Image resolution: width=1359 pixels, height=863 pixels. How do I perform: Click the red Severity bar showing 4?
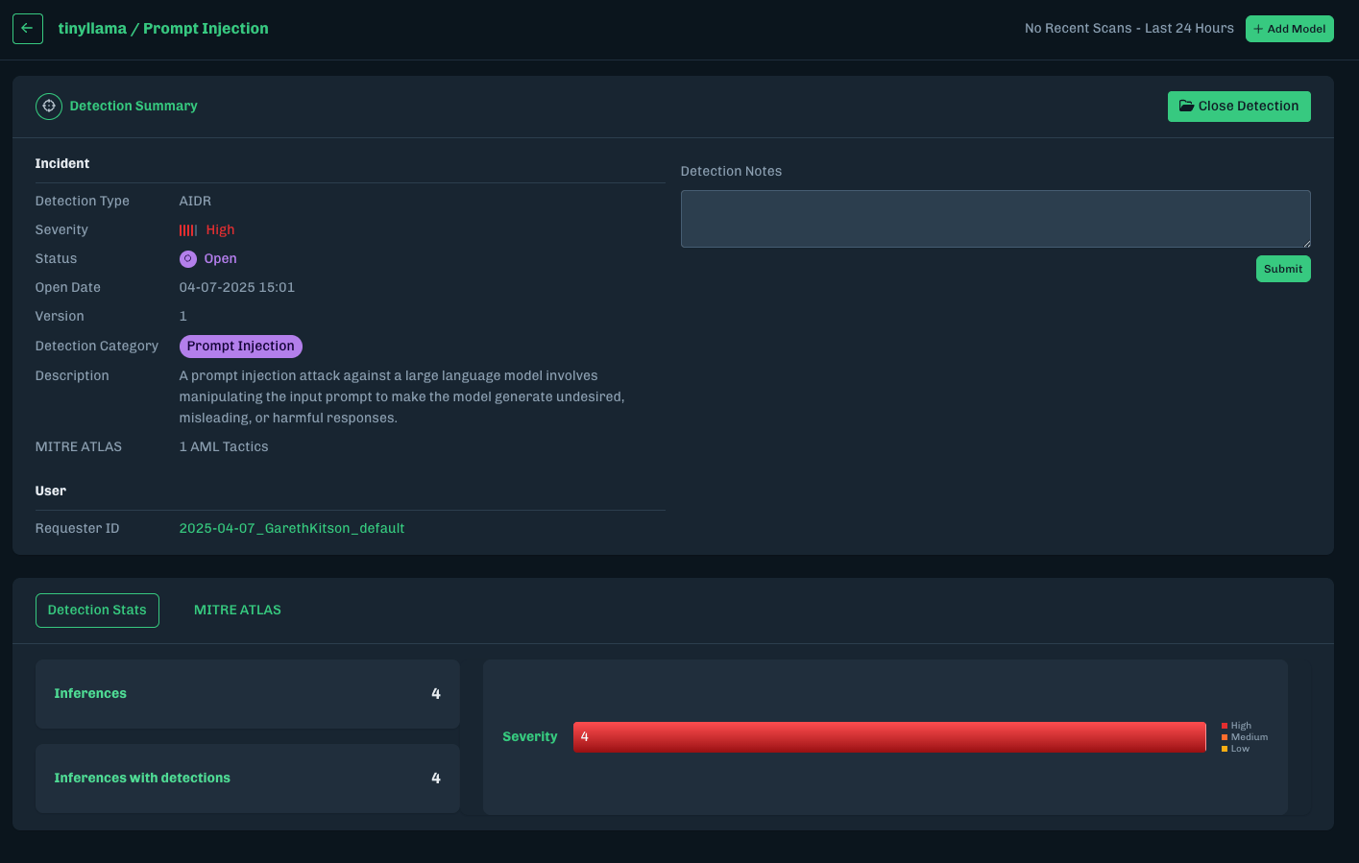(x=889, y=737)
